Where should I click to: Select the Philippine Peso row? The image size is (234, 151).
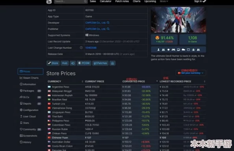point(126,121)
